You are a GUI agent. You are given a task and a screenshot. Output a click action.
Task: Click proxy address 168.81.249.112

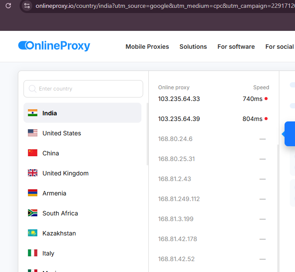179,199
